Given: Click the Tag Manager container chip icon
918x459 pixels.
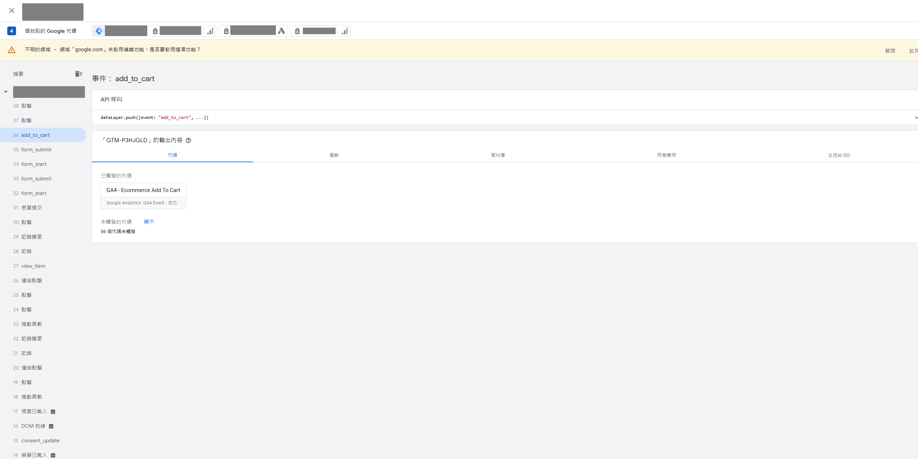Looking at the screenshot, I should (99, 31).
